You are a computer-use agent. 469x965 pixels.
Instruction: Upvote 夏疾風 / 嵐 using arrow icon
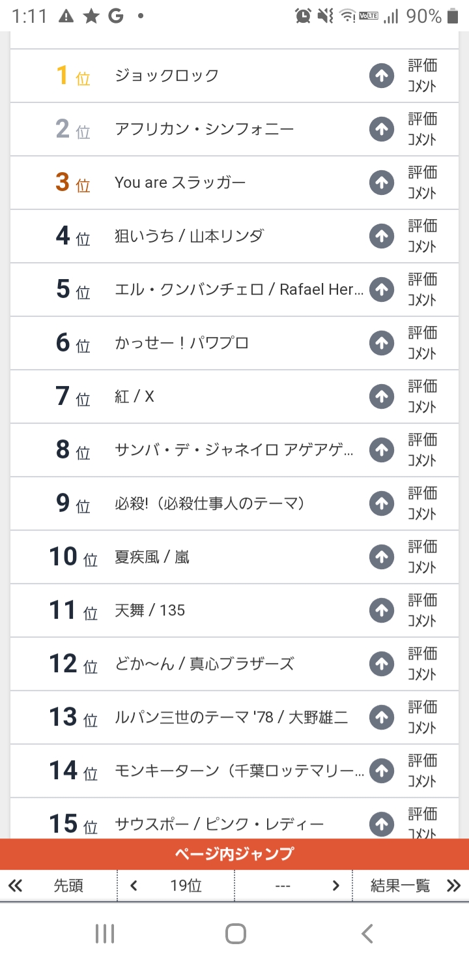382,557
